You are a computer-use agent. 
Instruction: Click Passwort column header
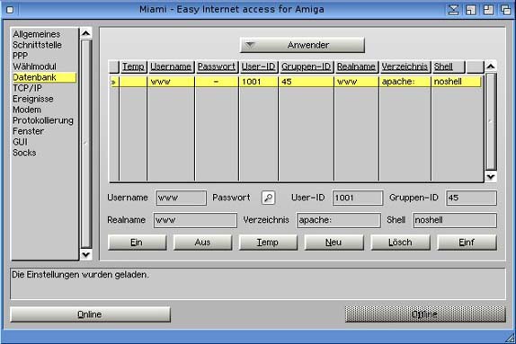tap(217, 66)
